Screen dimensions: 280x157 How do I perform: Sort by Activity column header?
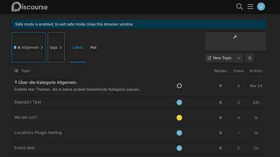[256, 71]
